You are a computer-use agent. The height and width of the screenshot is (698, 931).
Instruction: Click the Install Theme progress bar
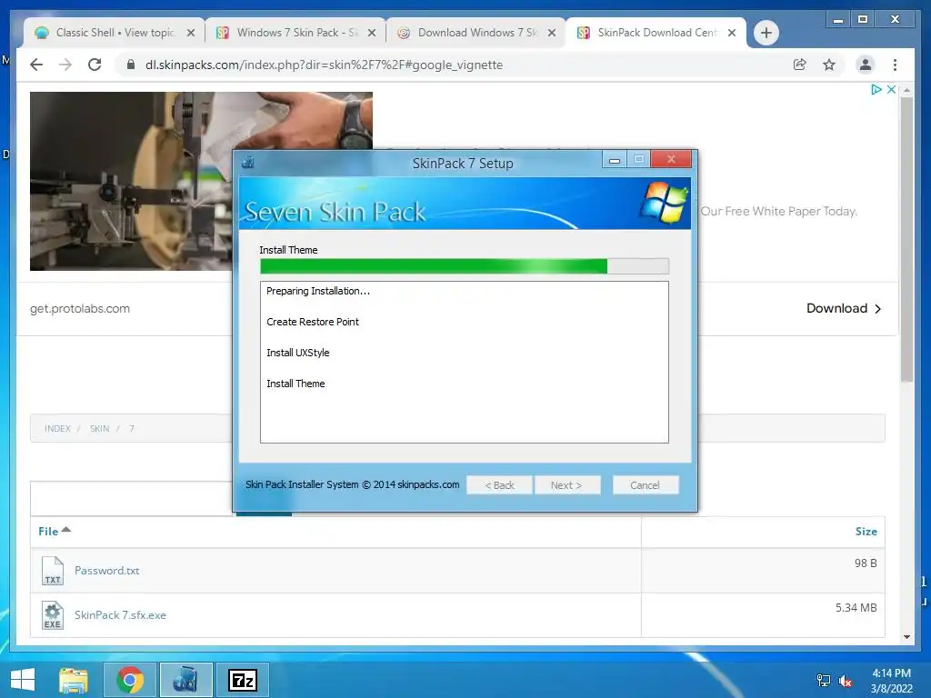tap(465, 266)
